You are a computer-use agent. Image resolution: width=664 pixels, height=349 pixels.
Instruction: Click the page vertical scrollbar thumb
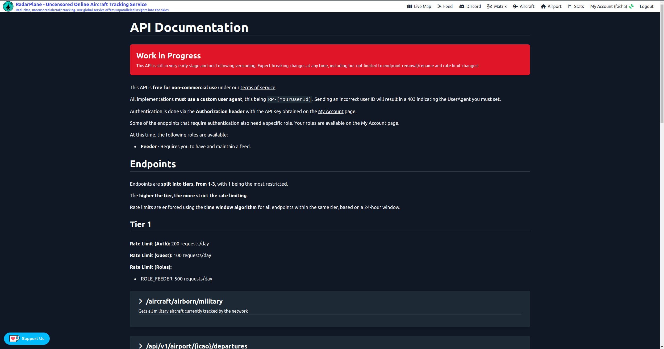click(662, 64)
